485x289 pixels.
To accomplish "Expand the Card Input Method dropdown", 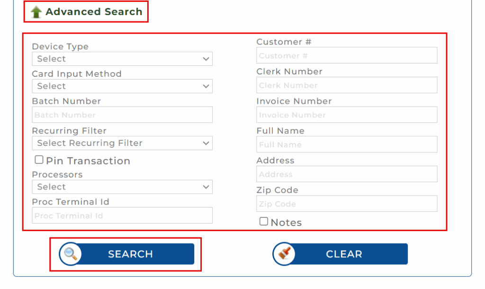I will point(122,86).
